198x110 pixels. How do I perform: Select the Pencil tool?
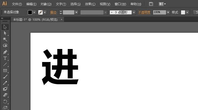coord(5,83)
